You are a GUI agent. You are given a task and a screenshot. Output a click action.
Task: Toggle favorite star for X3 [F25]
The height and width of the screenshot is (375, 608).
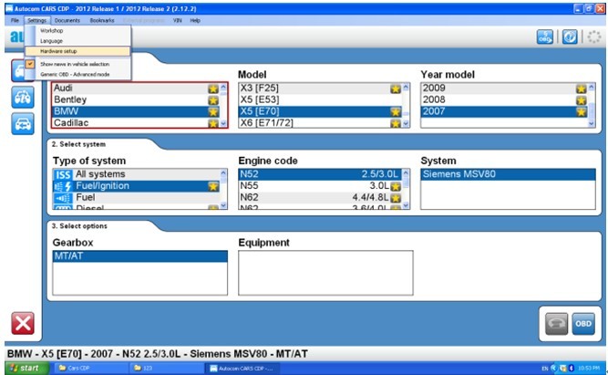click(395, 89)
